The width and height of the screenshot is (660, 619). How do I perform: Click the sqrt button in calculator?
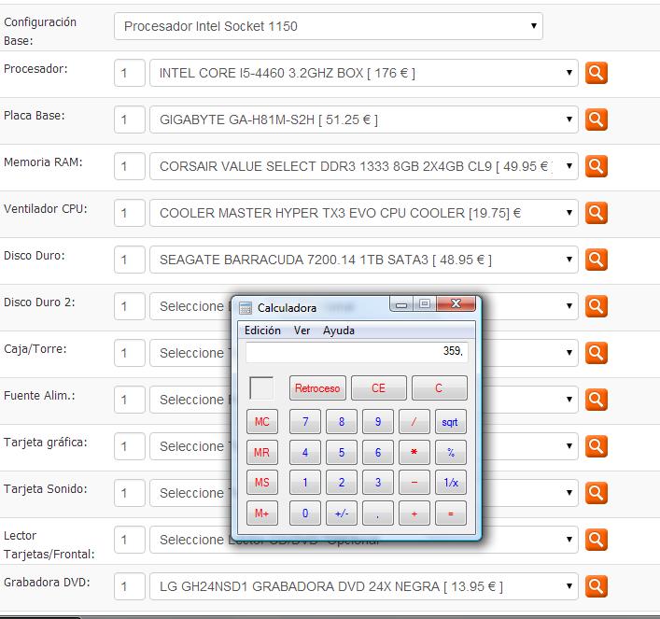[x=451, y=421]
